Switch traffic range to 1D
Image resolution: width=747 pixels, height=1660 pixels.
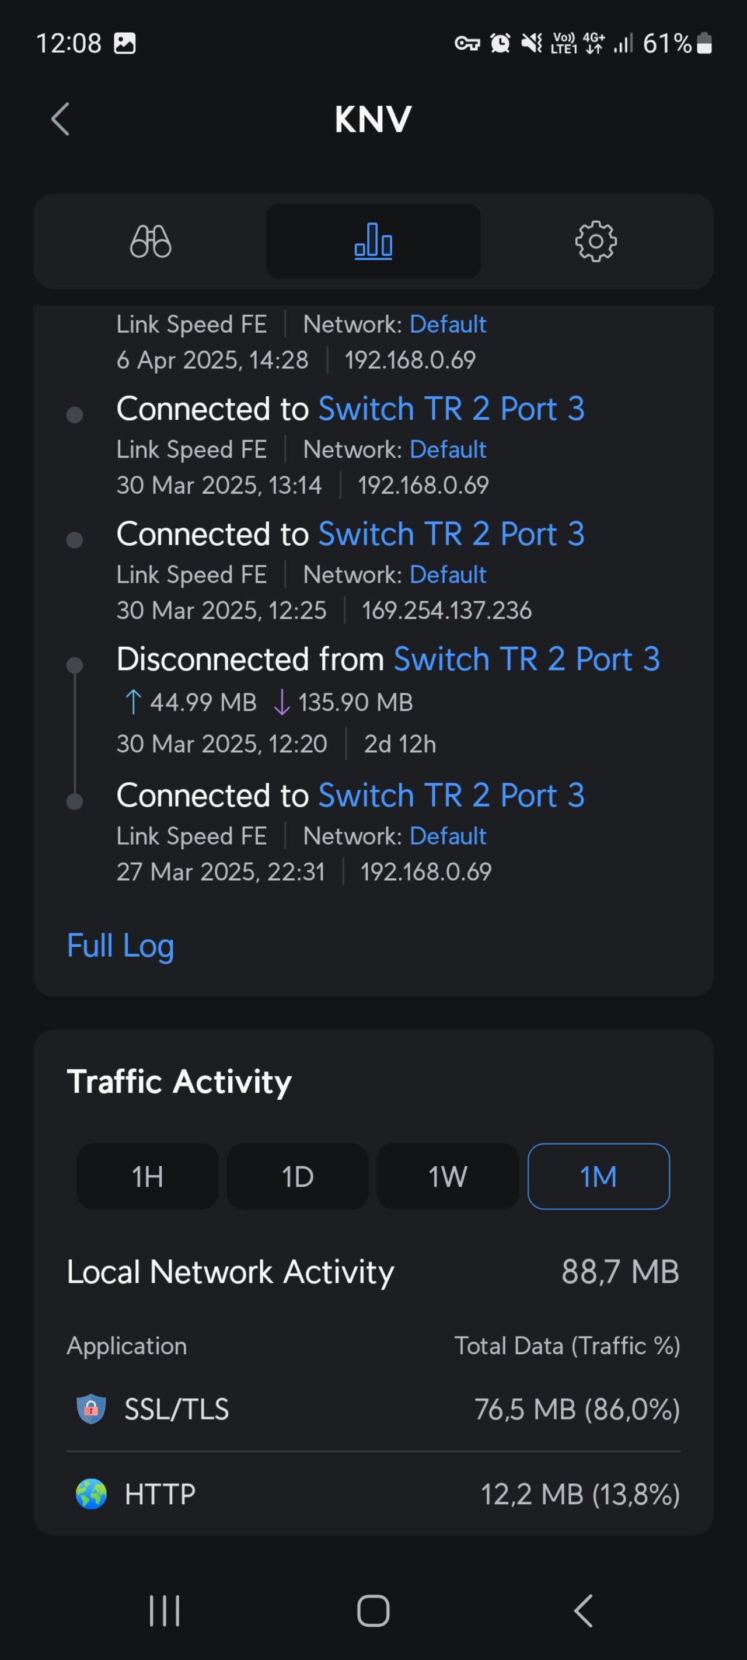pyautogui.click(x=297, y=1177)
